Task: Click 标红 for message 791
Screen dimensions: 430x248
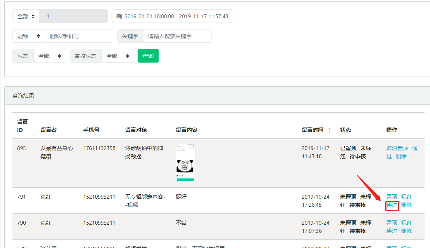Action: pos(407,197)
